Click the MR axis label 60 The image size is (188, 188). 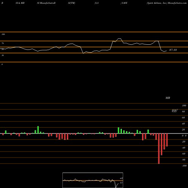pos(183,118)
